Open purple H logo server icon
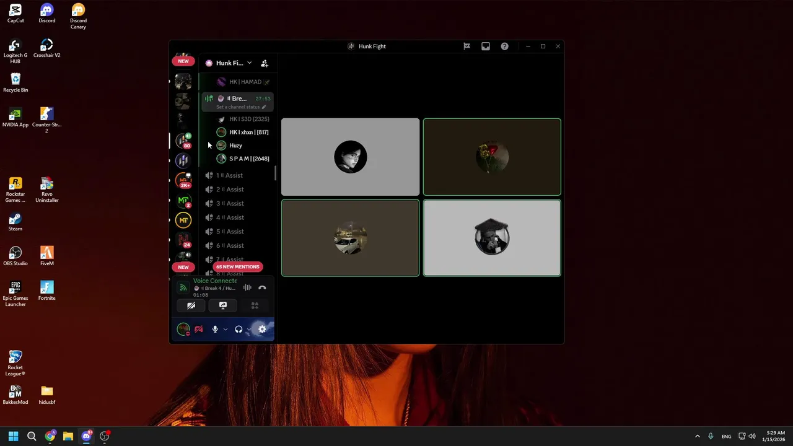Image resolution: width=793 pixels, height=446 pixels. coord(183,160)
